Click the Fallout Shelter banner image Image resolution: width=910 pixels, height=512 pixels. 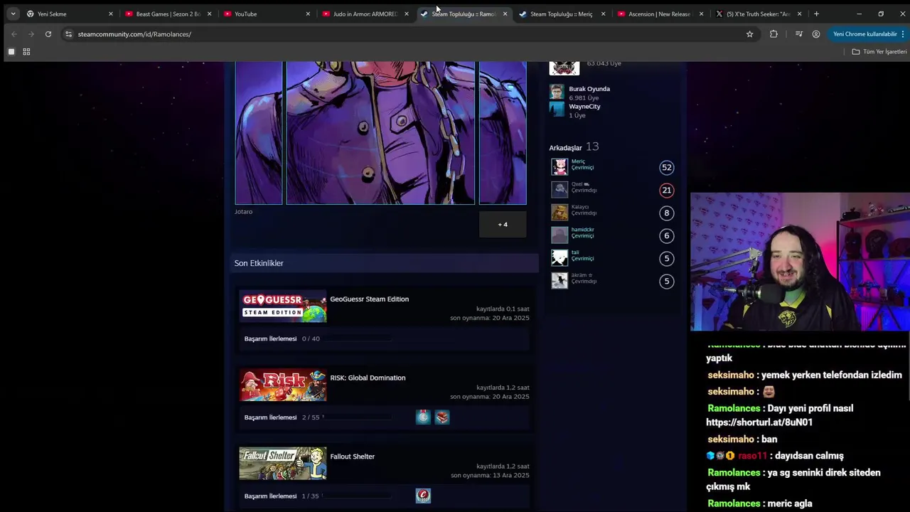(x=283, y=464)
